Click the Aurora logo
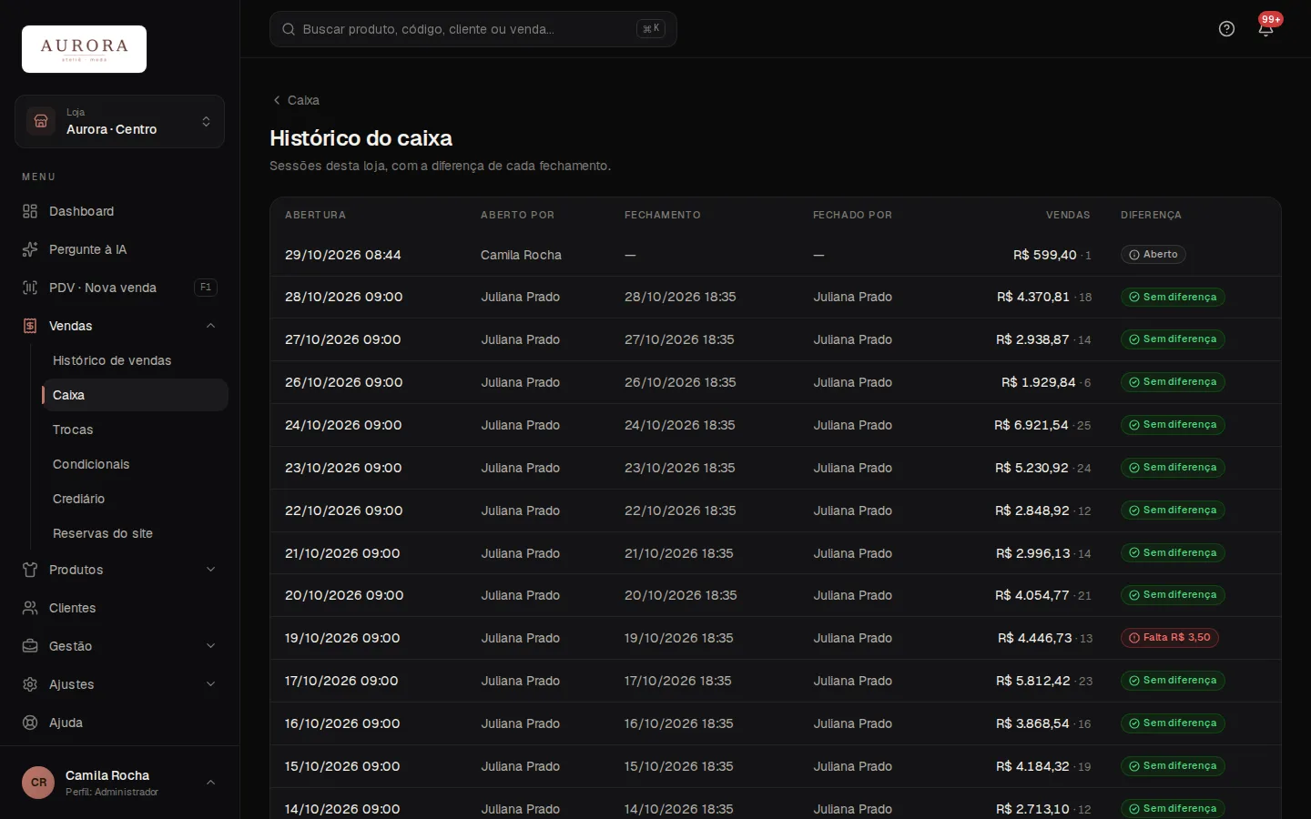1311x819 pixels. click(84, 49)
